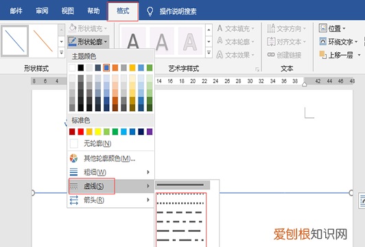This screenshot has width=365, height=247.
Task: Select the orange line shape style
Action: [x=43, y=40]
